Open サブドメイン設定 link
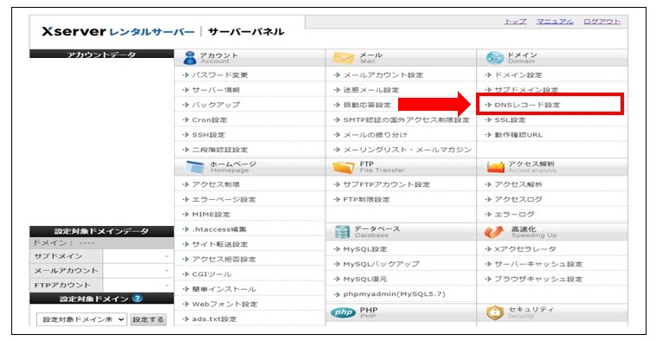This screenshot has width=656, height=341. click(x=526, y=89)
